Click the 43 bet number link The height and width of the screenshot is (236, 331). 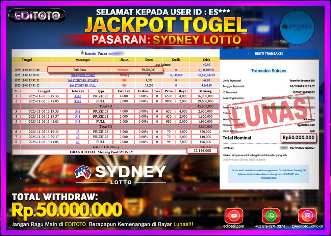coord(78,132)
